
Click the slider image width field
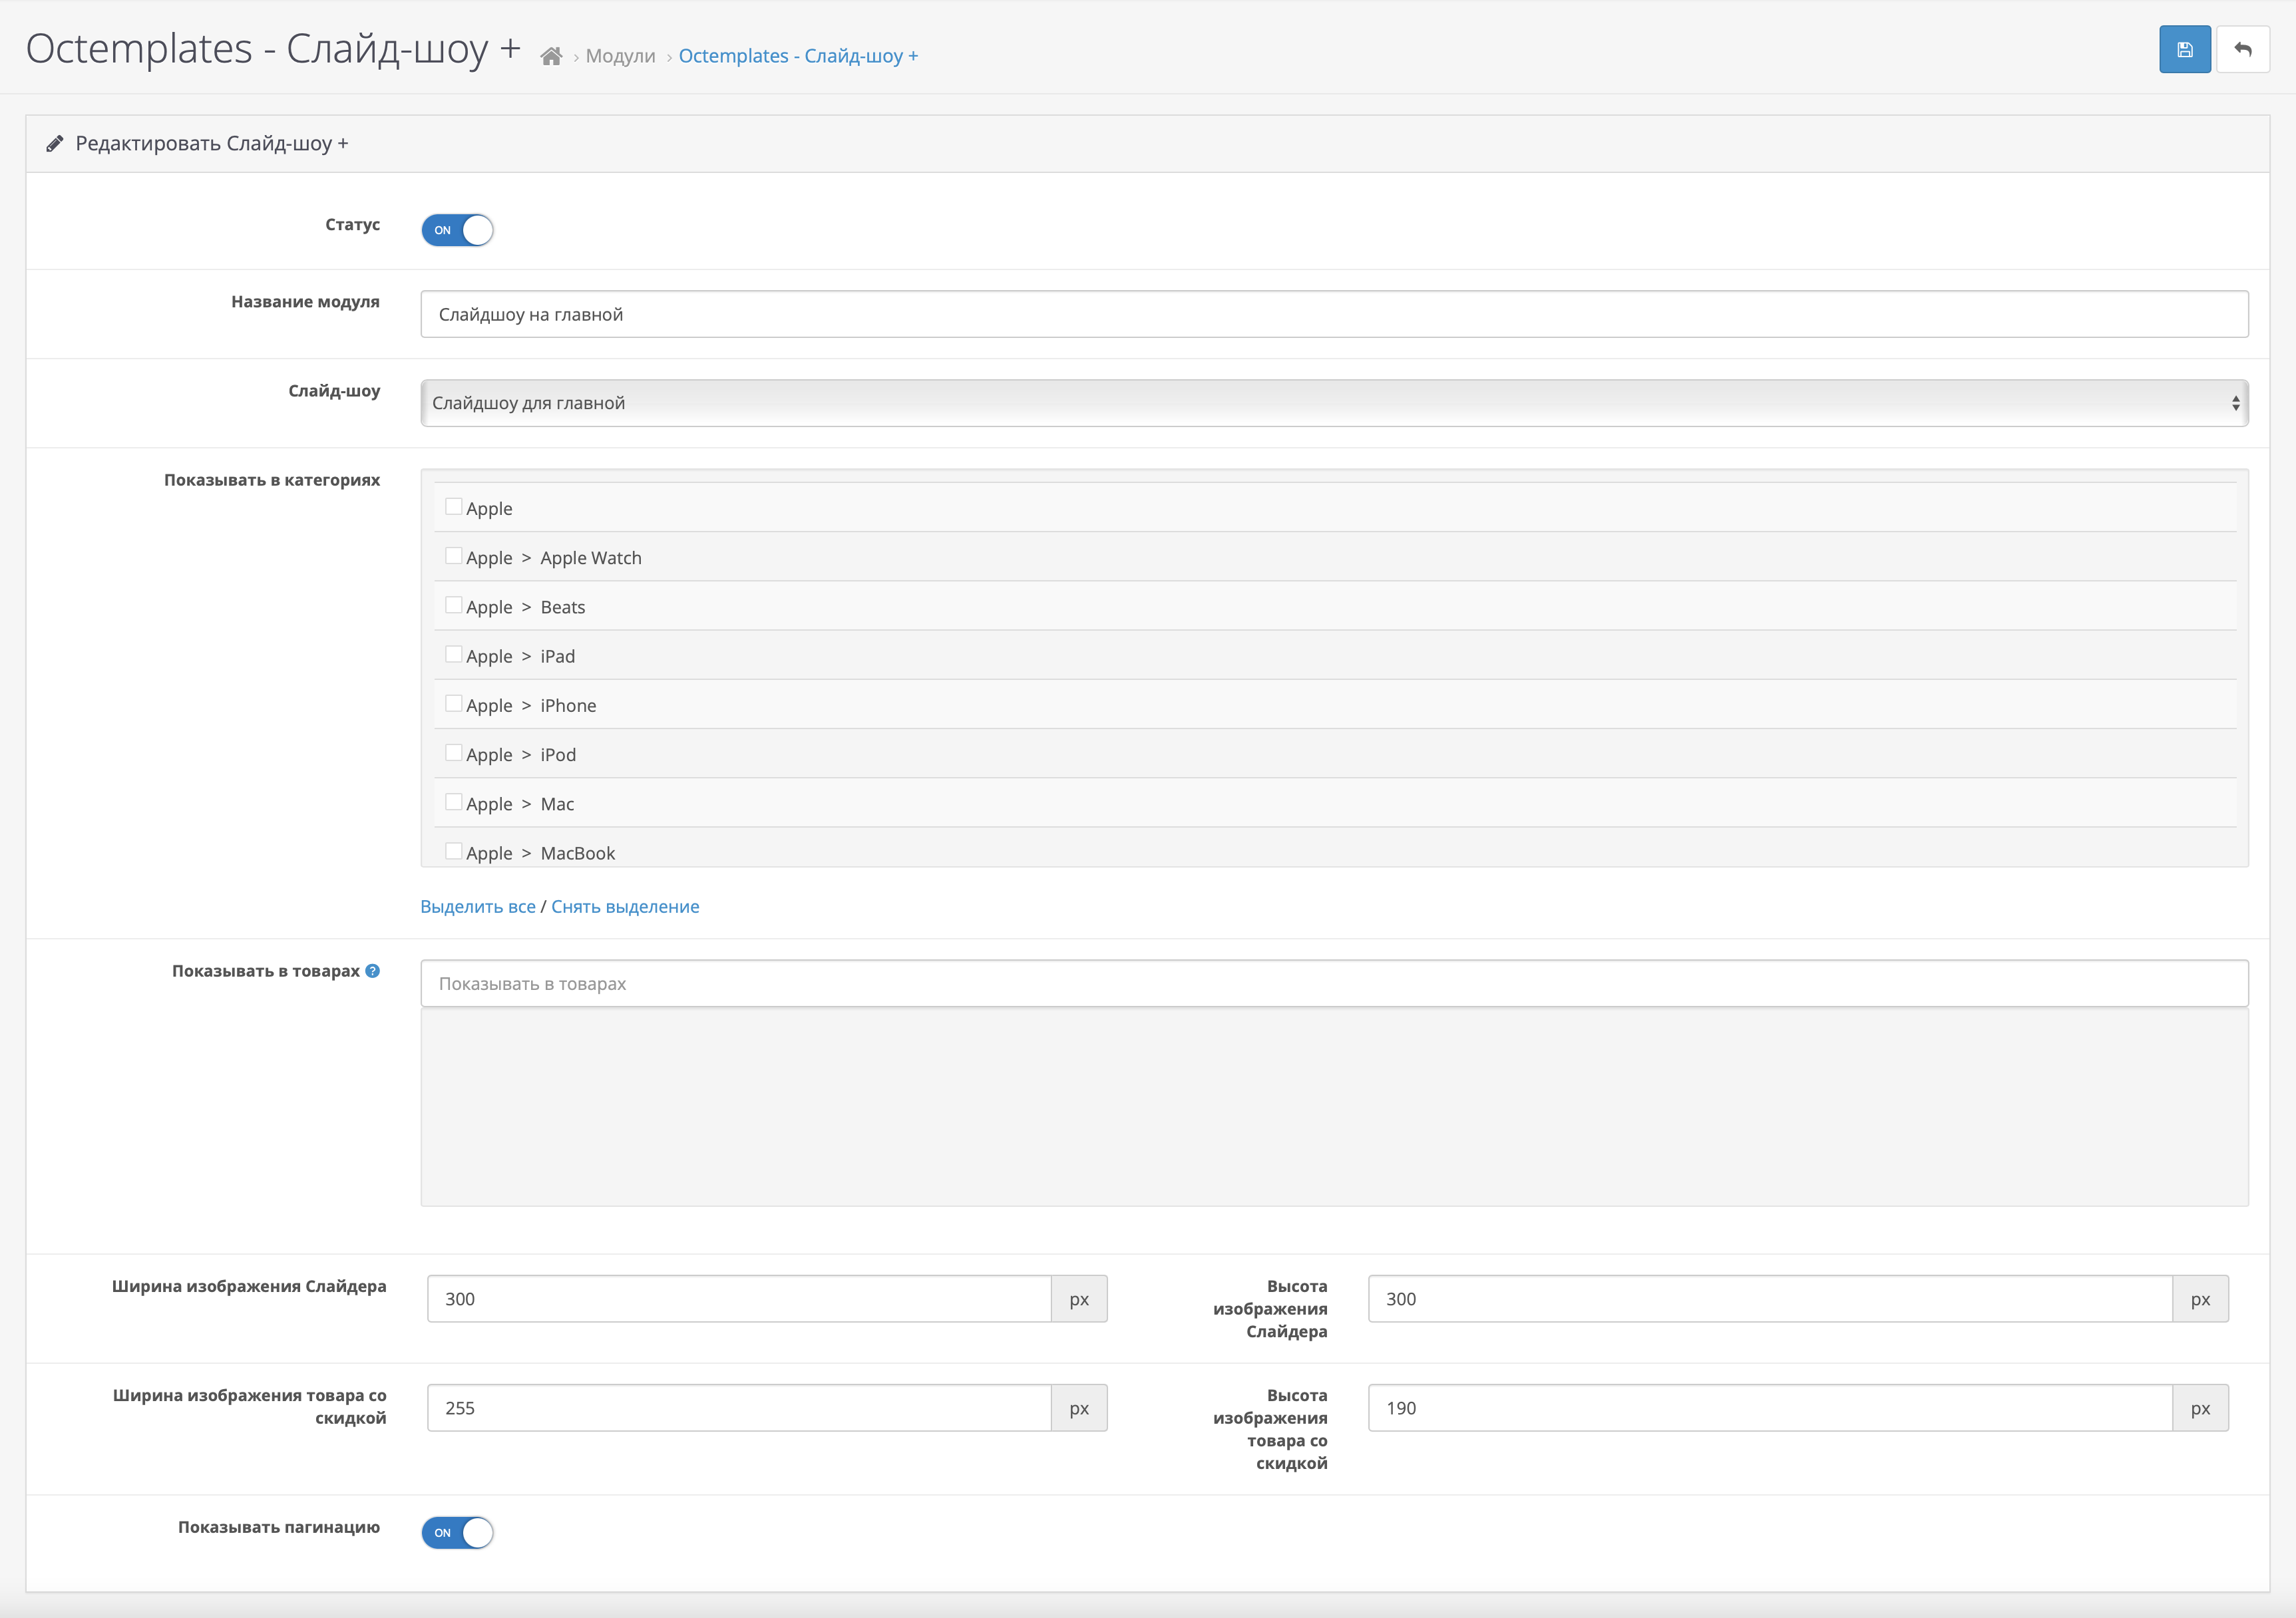pos(739,1298)
